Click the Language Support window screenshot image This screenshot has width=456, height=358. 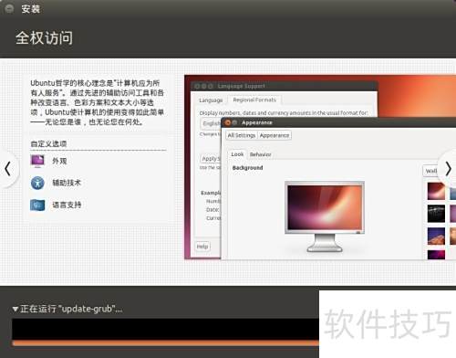tap(320, 167)
